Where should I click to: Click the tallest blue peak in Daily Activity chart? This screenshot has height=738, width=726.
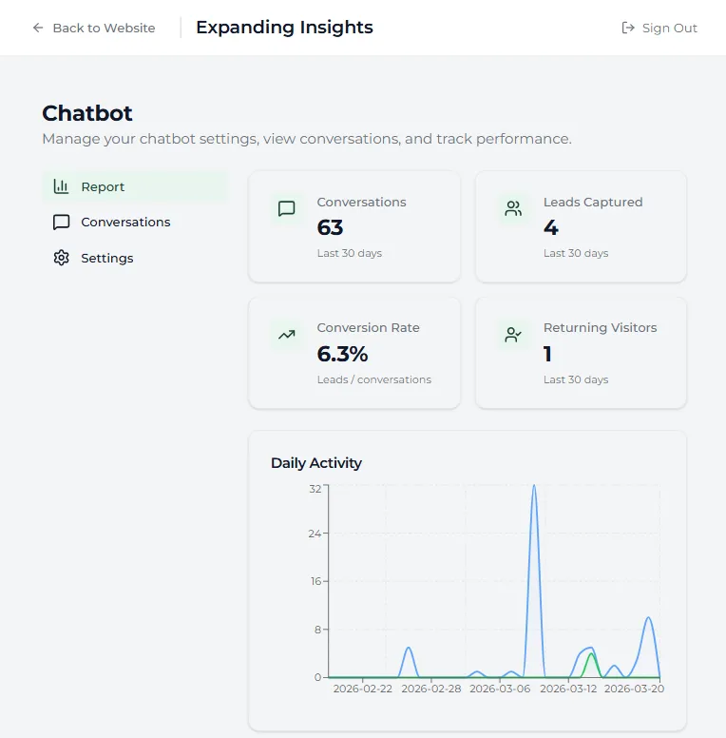(x=534, y=487)
